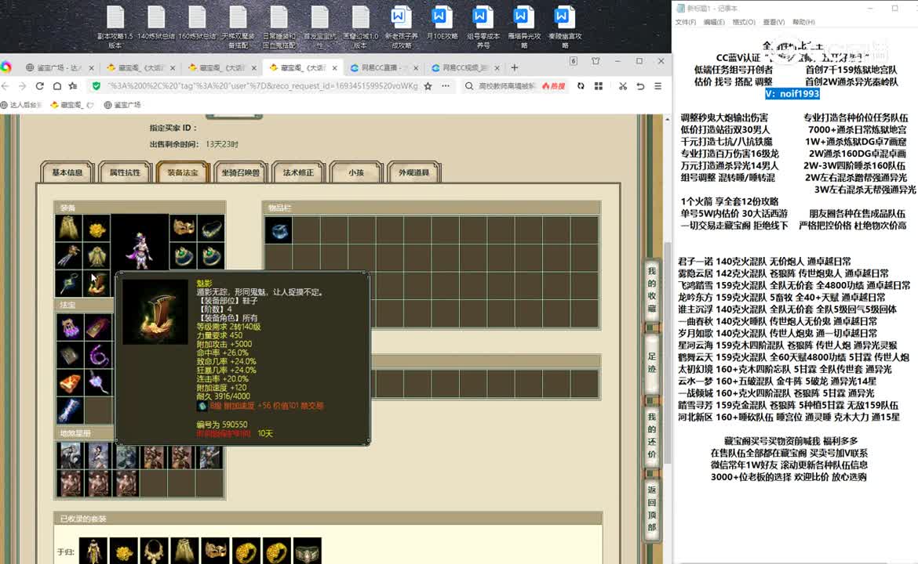Go to the browser home page
Image resolution: width=918 pixels, height=564 pixels.
56,86
